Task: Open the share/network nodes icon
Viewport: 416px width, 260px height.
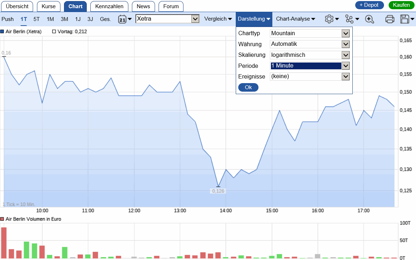Action: click(x=350, y=19)
